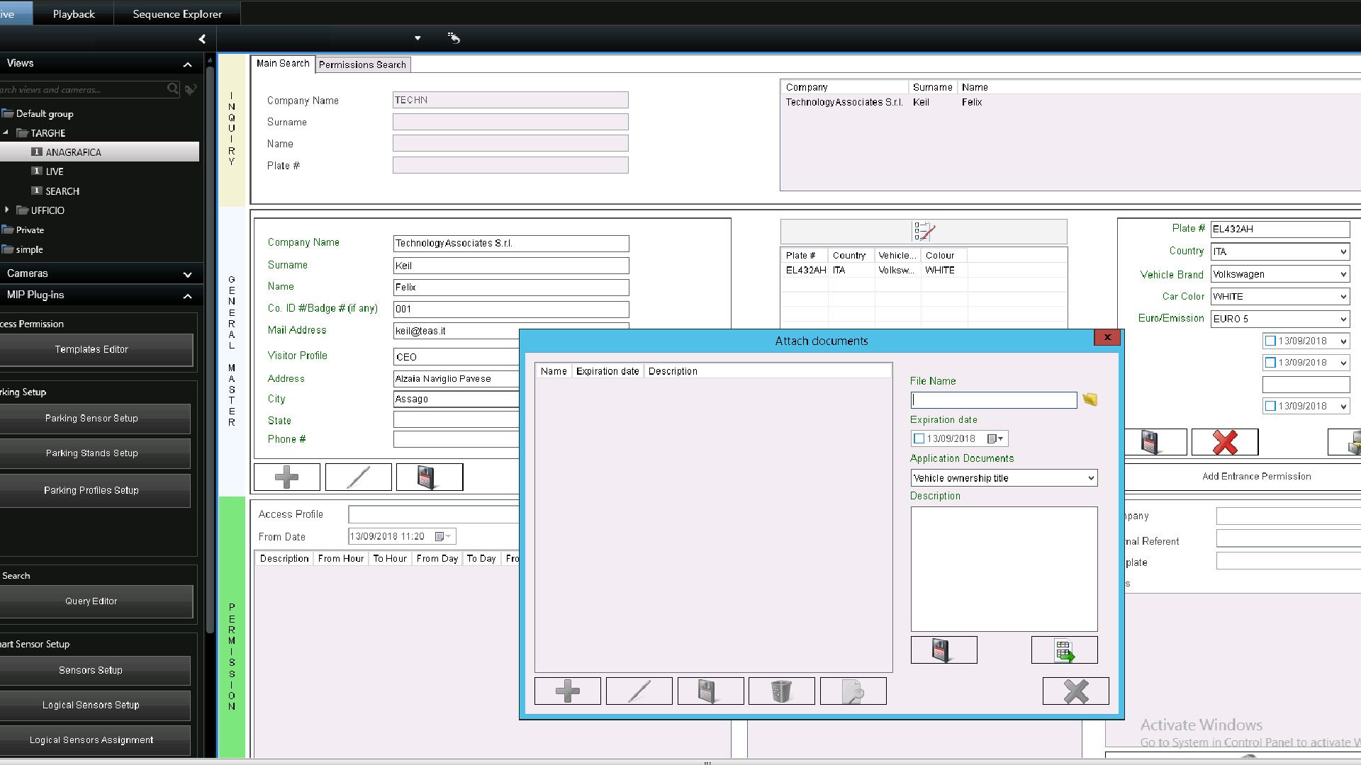1361x765 pixels.
Task: Click the floppy save icon under Description box
Action: pos(943,650)
